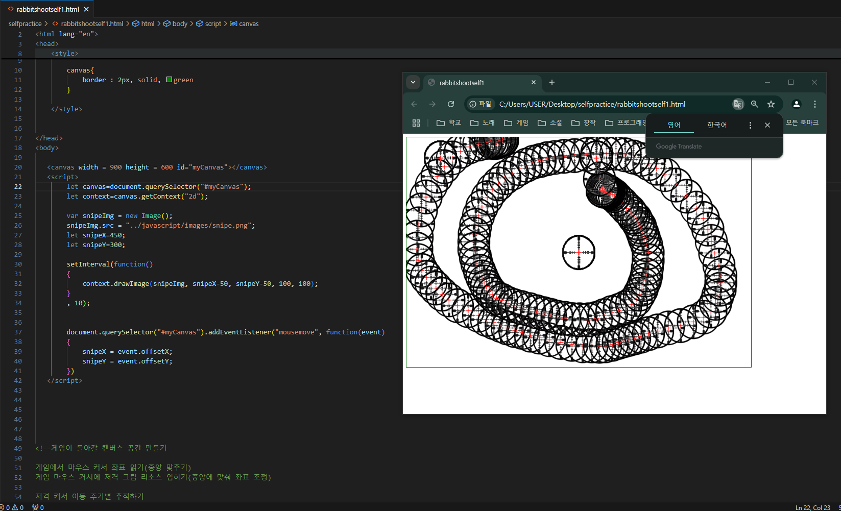The width and height of the screenshot is (841, 511).
Task: Click the "snipeY = event.offsetY;" line
Action: click(128, 361)
